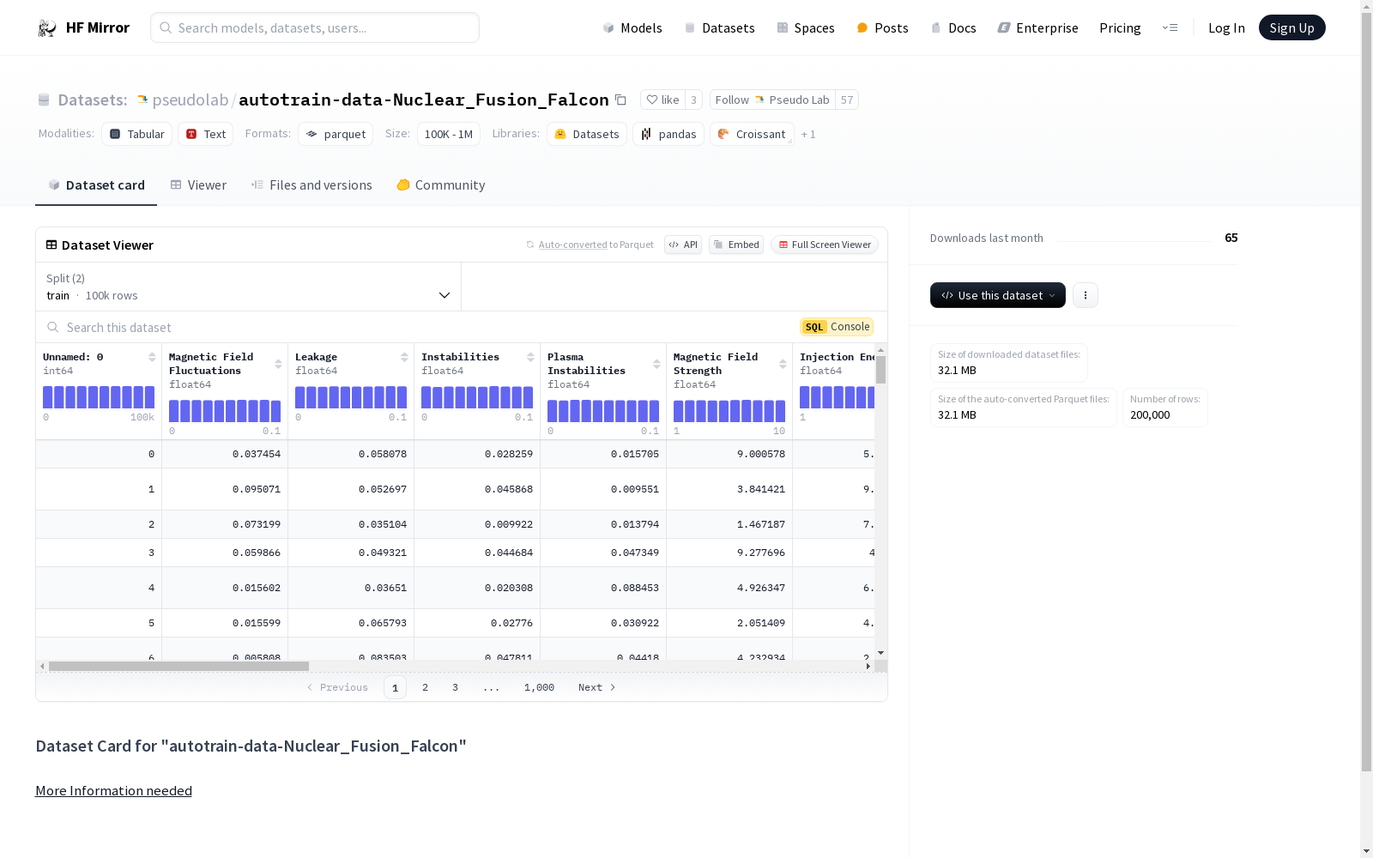This screenshot has height=858, width=1373.
Task: Go to page 2 of the table
Action: (425, 687)
